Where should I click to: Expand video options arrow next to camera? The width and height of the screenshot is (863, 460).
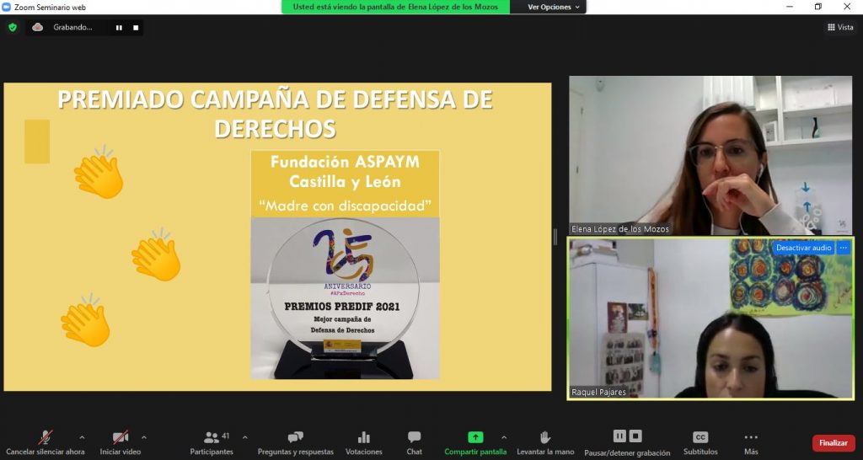pos(143,437)
